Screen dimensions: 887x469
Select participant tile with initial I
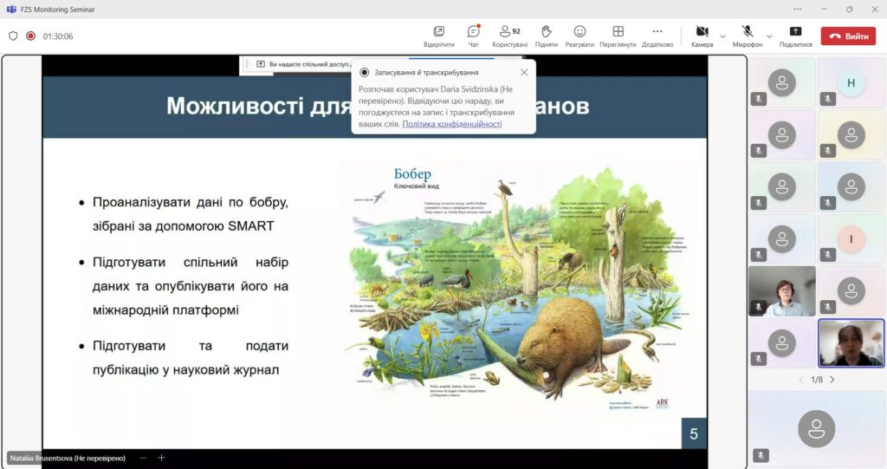pos(851,239)
